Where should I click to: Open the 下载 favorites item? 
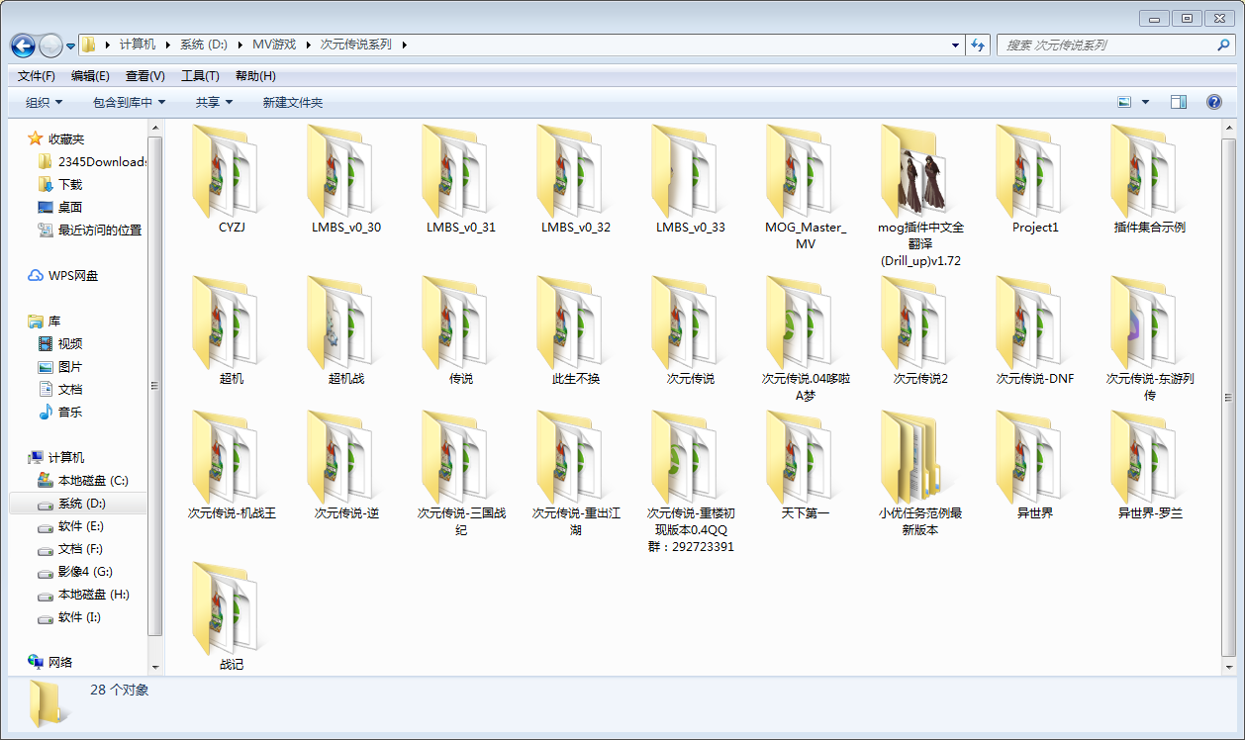tap(60, 185)
